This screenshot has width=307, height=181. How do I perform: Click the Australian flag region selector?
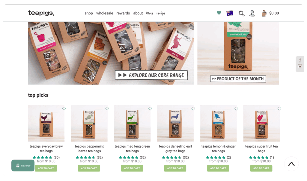click(x=230, y=13)
